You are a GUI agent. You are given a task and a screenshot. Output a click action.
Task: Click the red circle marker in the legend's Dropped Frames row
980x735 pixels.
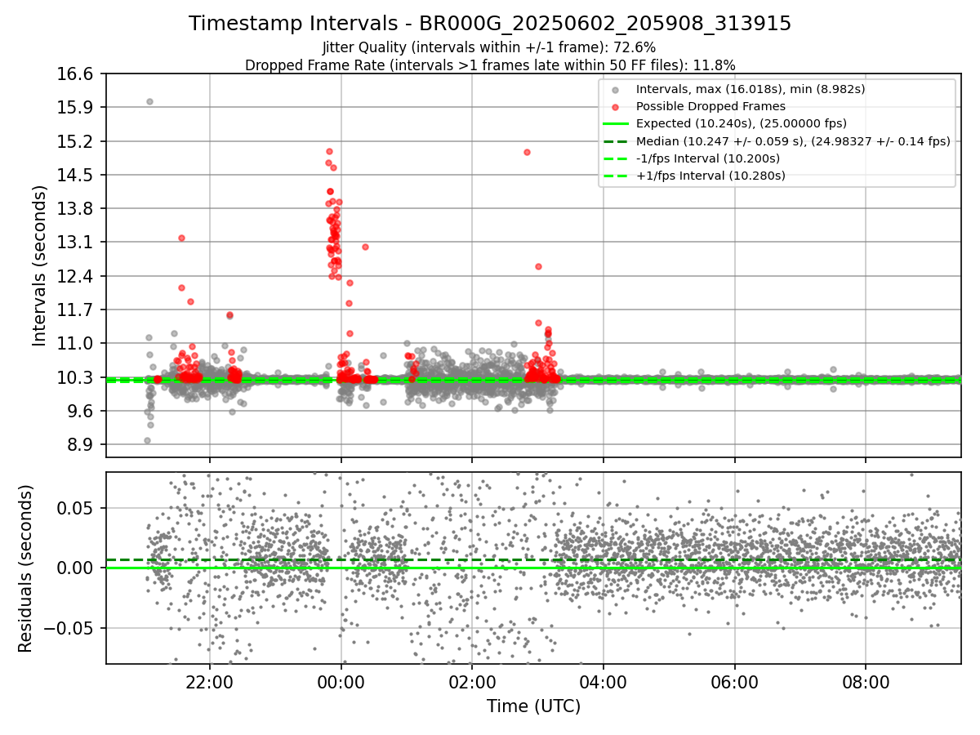(616, 107)
